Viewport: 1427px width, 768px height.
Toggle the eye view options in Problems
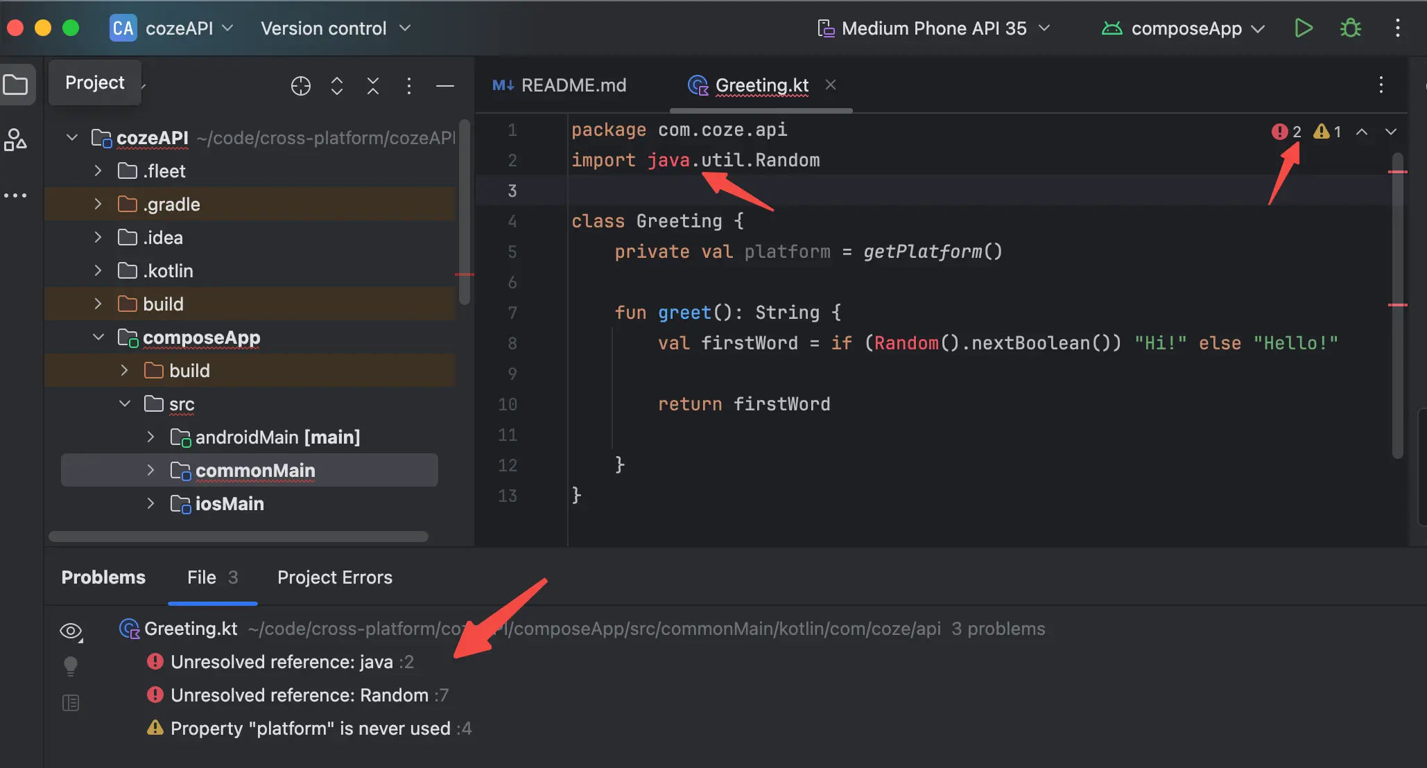pyautogui.click(x=70, y=631)
